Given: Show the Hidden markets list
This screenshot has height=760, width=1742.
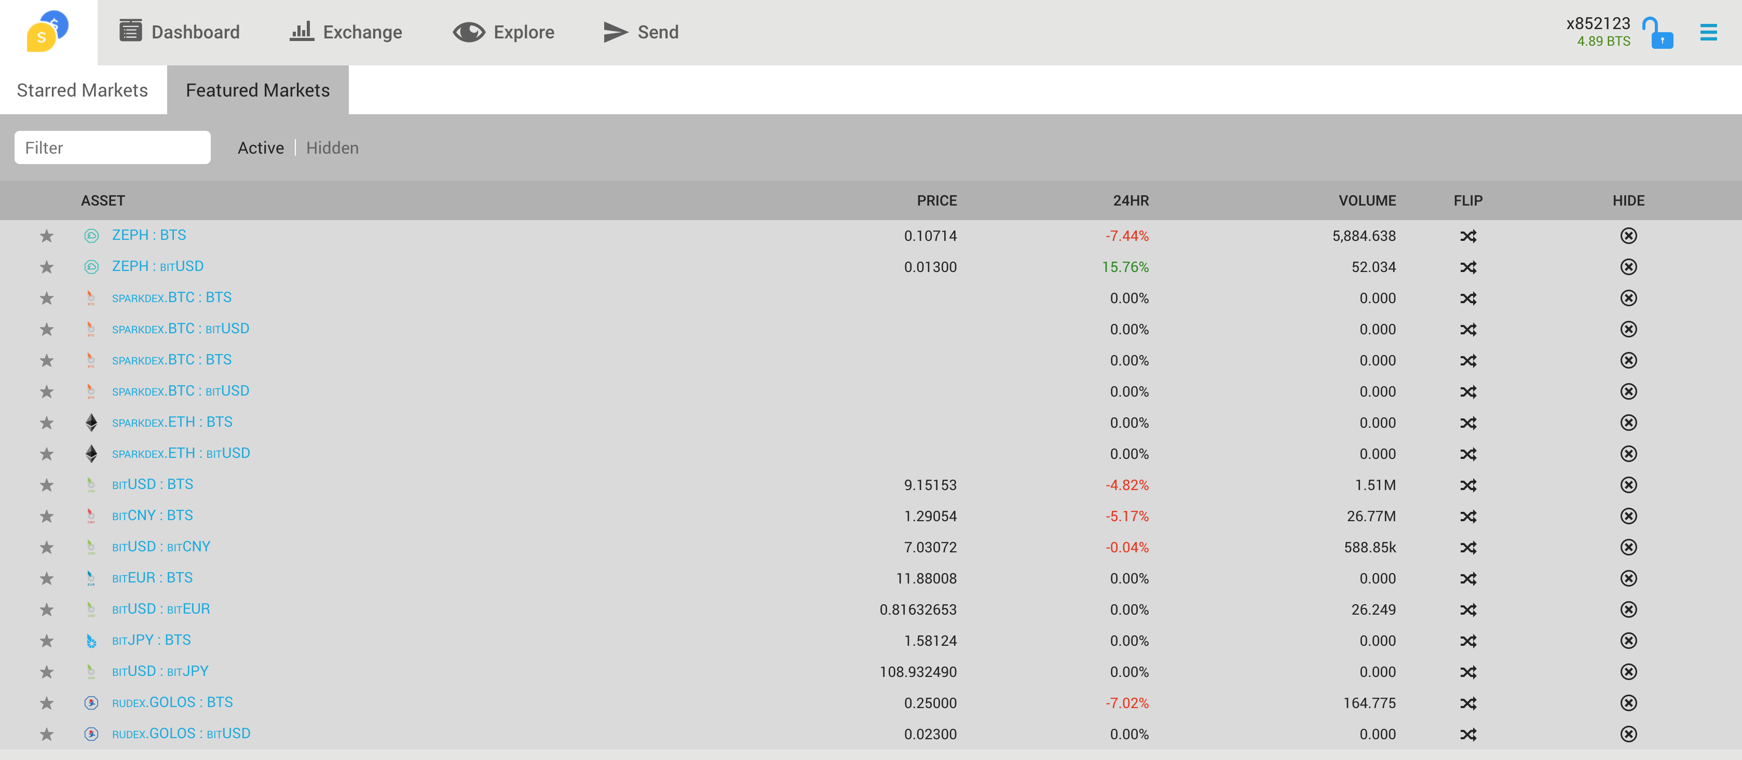Looking at the screenshot, I should point(332,148).
